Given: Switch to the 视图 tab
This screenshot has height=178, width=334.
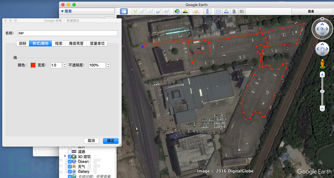Looking at the screenshot, I should pyautogui.click(x=59, y=44).
